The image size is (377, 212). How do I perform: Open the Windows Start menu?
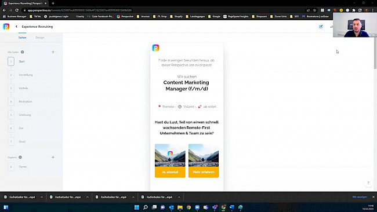point(137,207)
